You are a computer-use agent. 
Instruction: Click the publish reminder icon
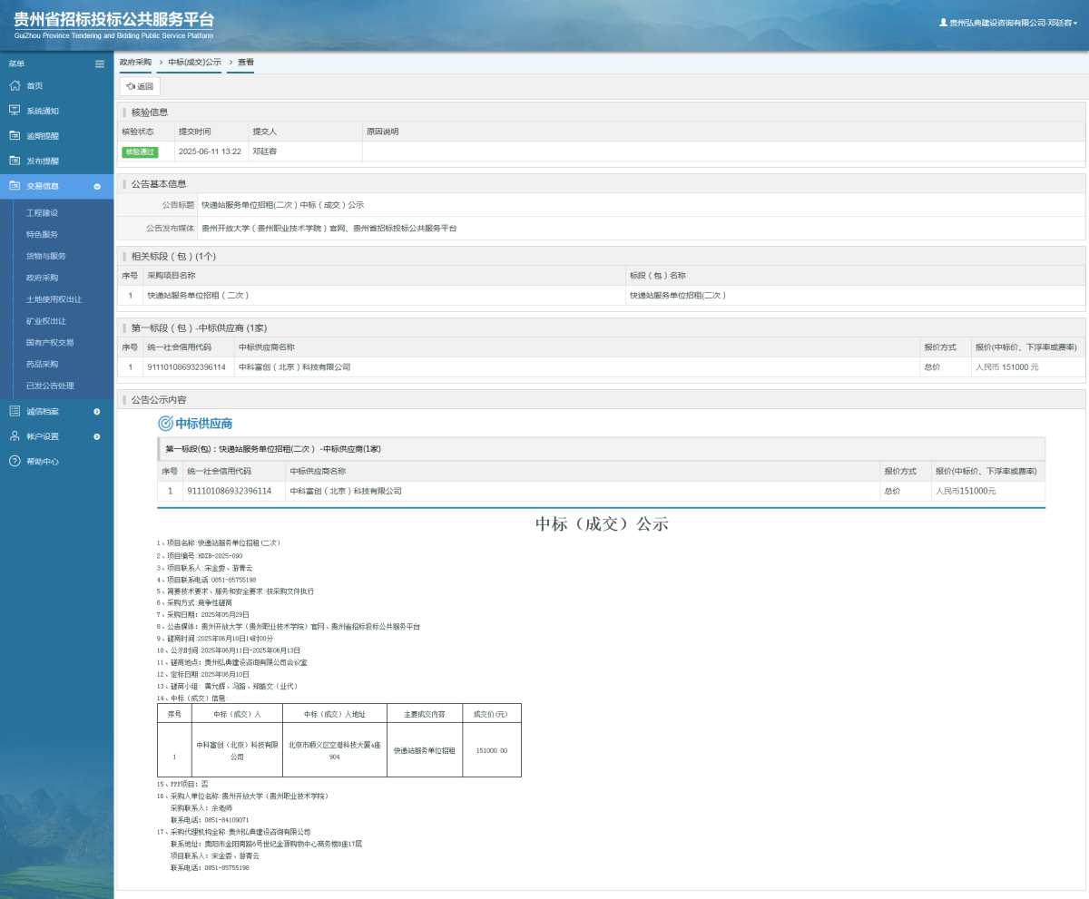[15, 161]
